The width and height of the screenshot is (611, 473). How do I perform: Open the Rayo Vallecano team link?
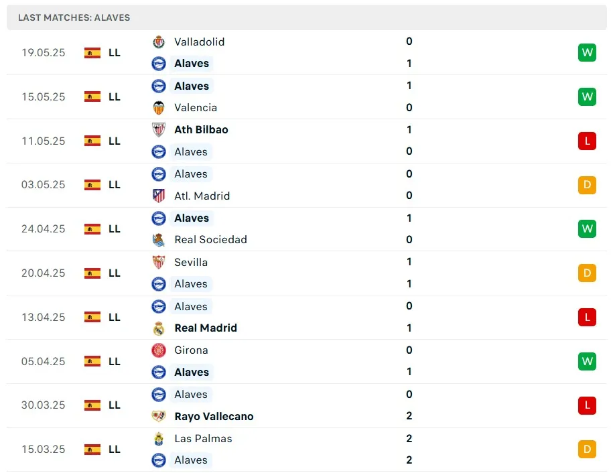coord(214,416)
